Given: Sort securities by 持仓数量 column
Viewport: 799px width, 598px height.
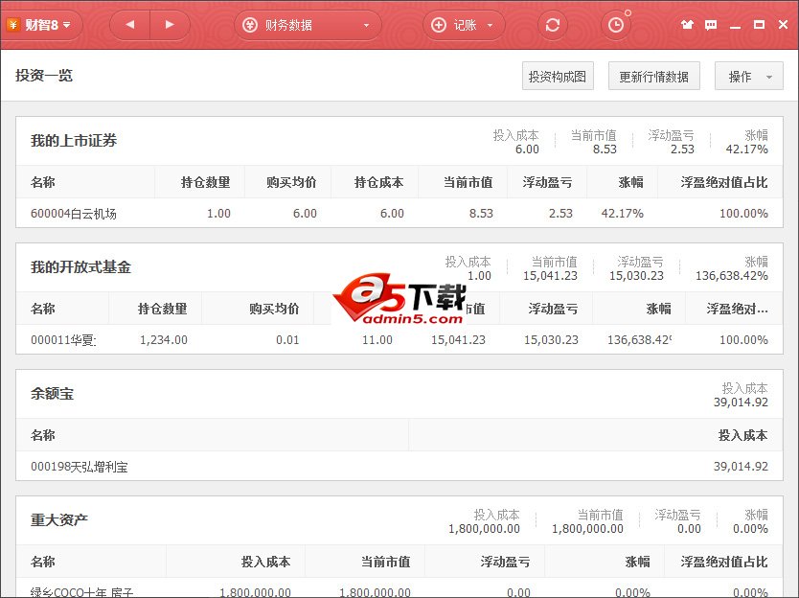Looking at the screenshot, I should pos(205,182).
